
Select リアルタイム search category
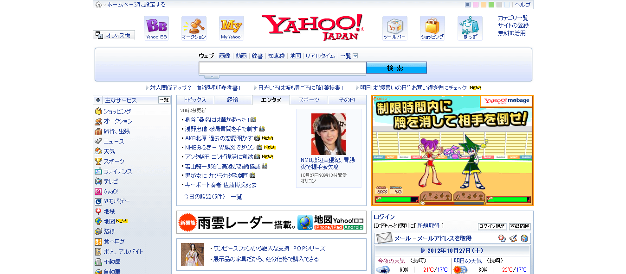pos(320,56)
